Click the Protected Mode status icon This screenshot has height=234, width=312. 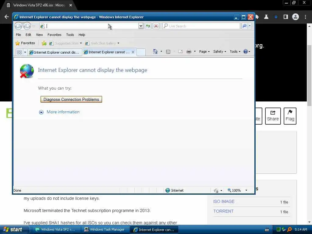(x=216, y=191)
